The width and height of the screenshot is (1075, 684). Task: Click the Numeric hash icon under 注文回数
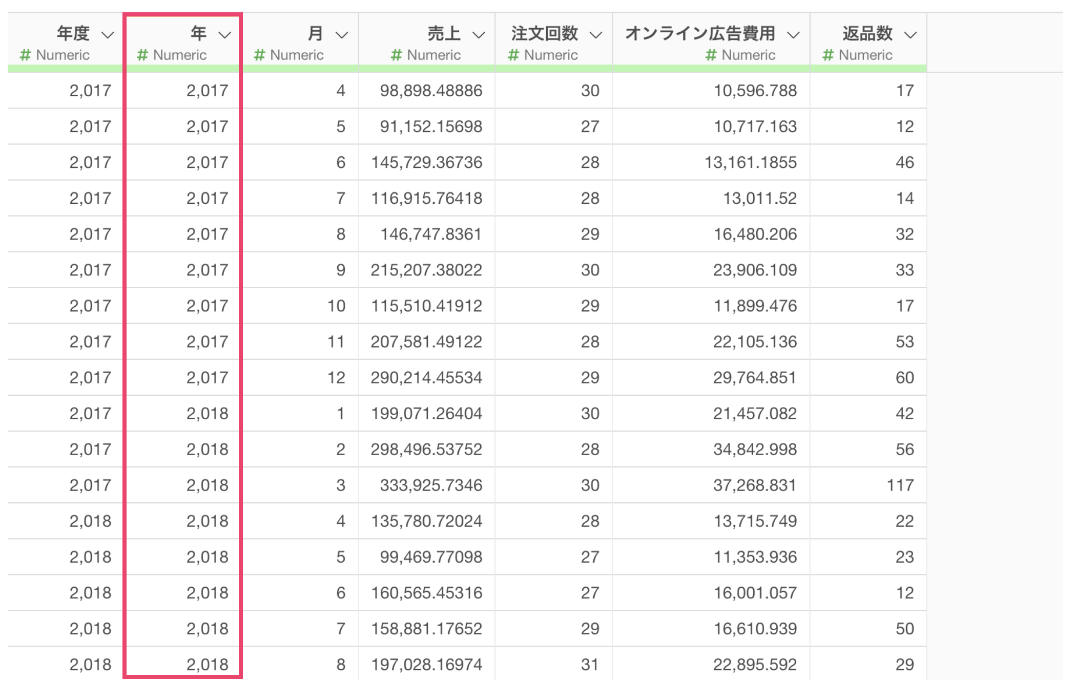[513, 55]
